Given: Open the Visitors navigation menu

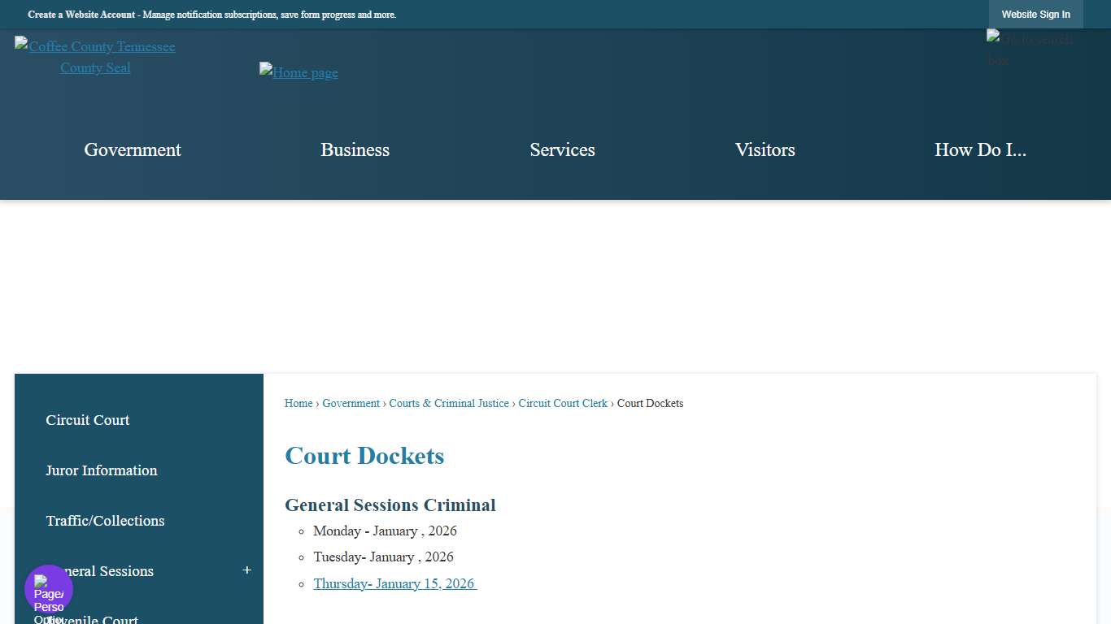Looking at the screenshot, I should tap(765, 149).
